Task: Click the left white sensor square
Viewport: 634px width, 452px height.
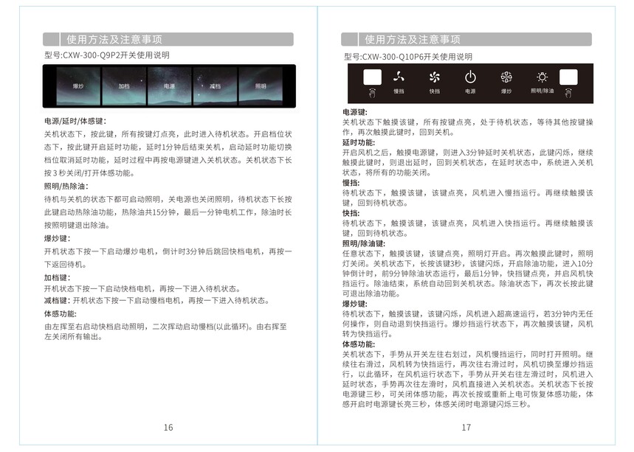Action: pos(373,76)
